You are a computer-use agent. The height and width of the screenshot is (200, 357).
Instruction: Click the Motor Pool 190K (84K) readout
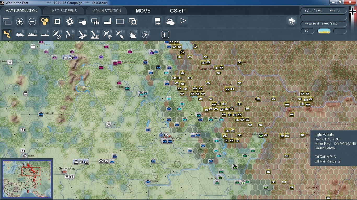click(x=324, y=24)
